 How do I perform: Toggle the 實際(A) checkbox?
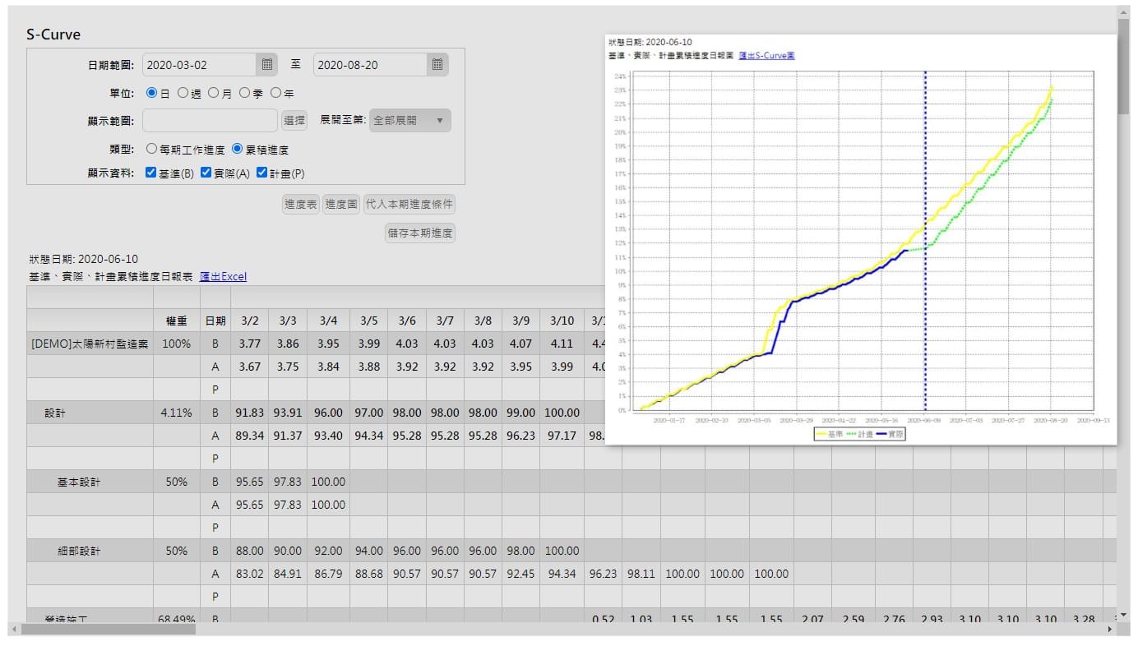[206, 173]
